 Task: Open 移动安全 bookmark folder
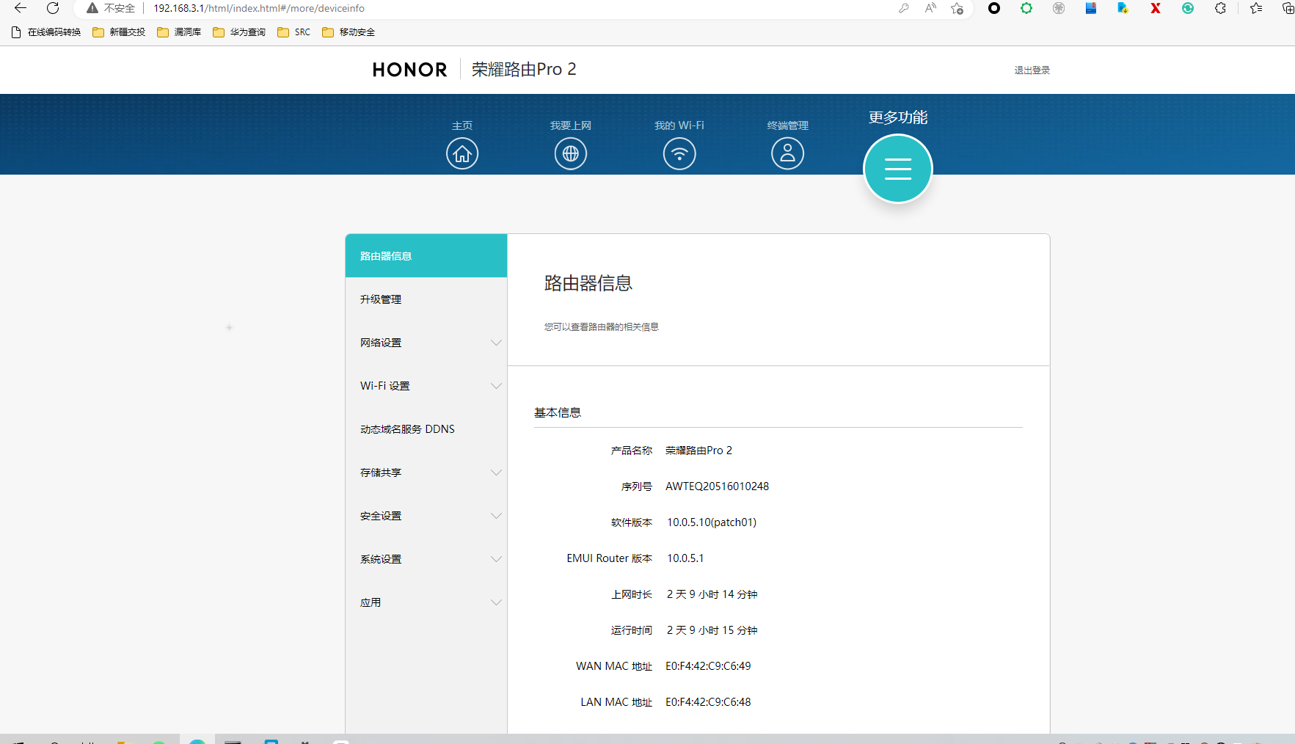pos(349,32)
